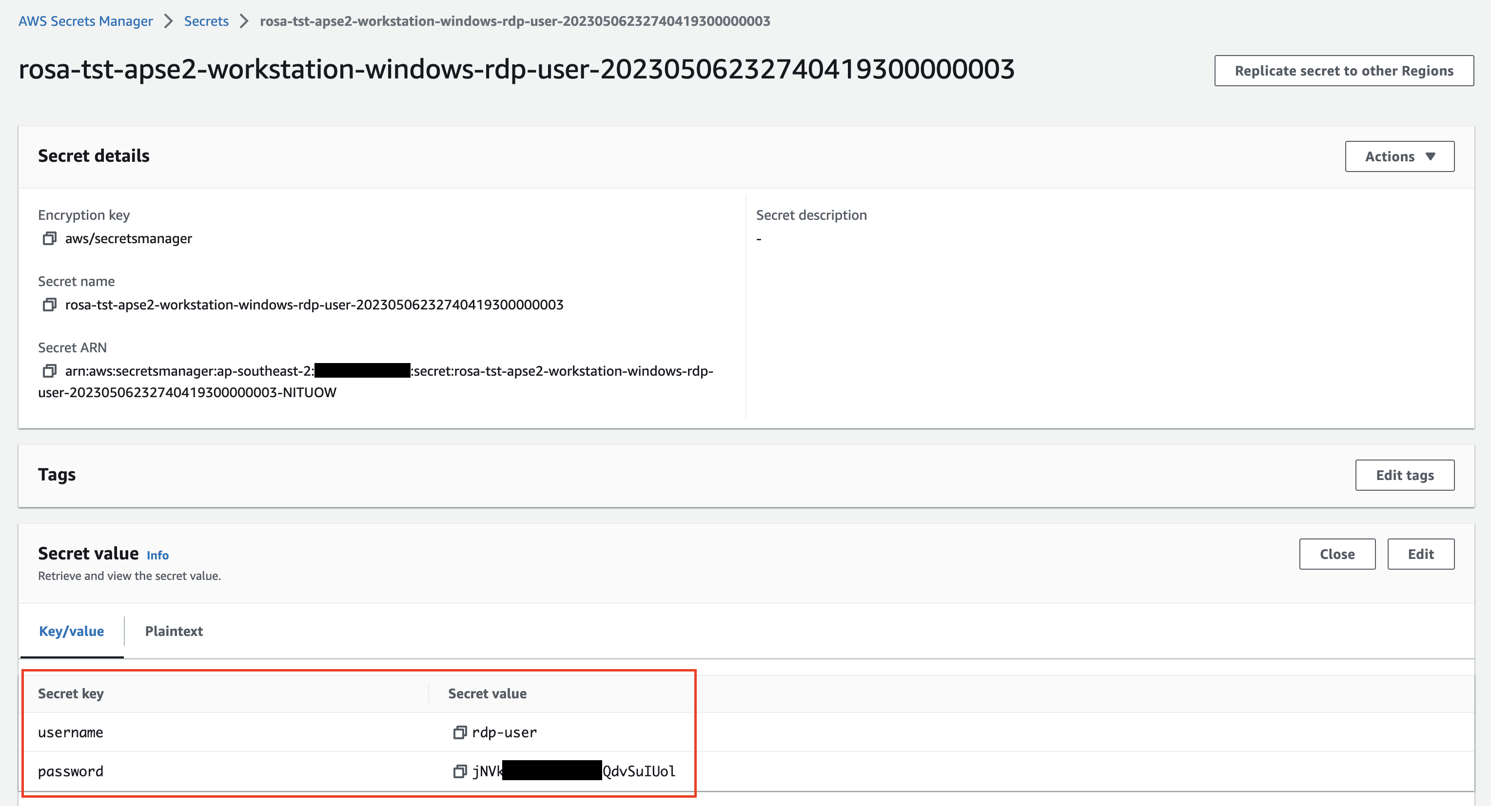Copy the password secret value
This screenshot has width=1491, height=806.
(459, 771)
